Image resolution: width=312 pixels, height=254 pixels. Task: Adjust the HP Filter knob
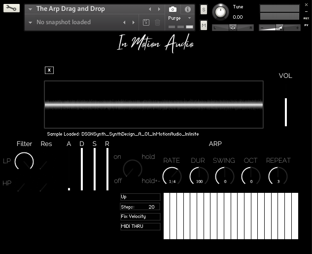[x=21, y=187]
